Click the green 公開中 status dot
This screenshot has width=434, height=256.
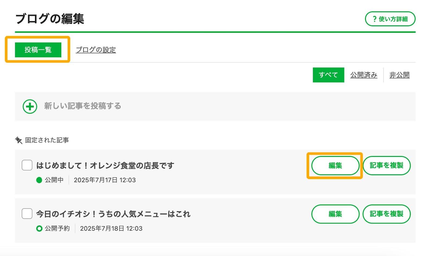pyautogui.click(x=39, y=180)
